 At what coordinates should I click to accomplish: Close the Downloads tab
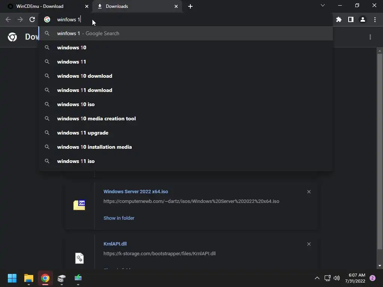coord(176,6)
